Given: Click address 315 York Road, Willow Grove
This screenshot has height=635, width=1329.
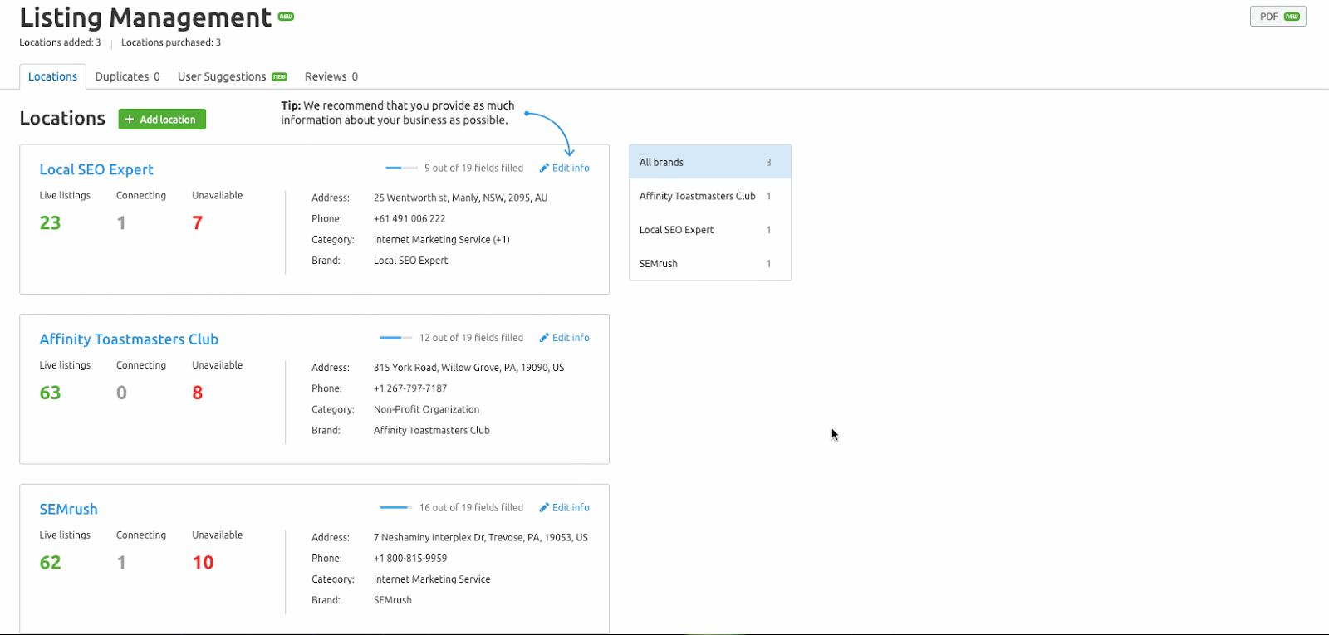Looking at the screenshot, I should pyautogui.click(x=468, y=367).
